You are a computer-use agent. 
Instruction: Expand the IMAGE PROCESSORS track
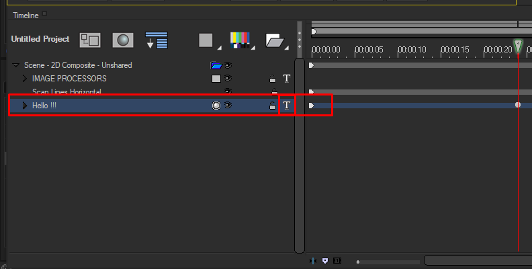click(x=24, y=79)
